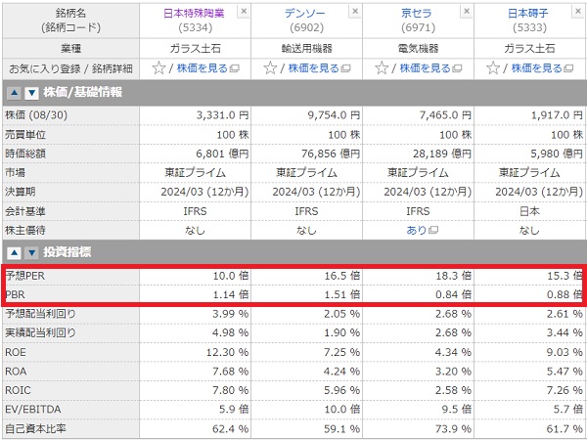Favorite 日本特殊陶業 using the star icon
Screen dimensions: 587x440
click(158, 68)
